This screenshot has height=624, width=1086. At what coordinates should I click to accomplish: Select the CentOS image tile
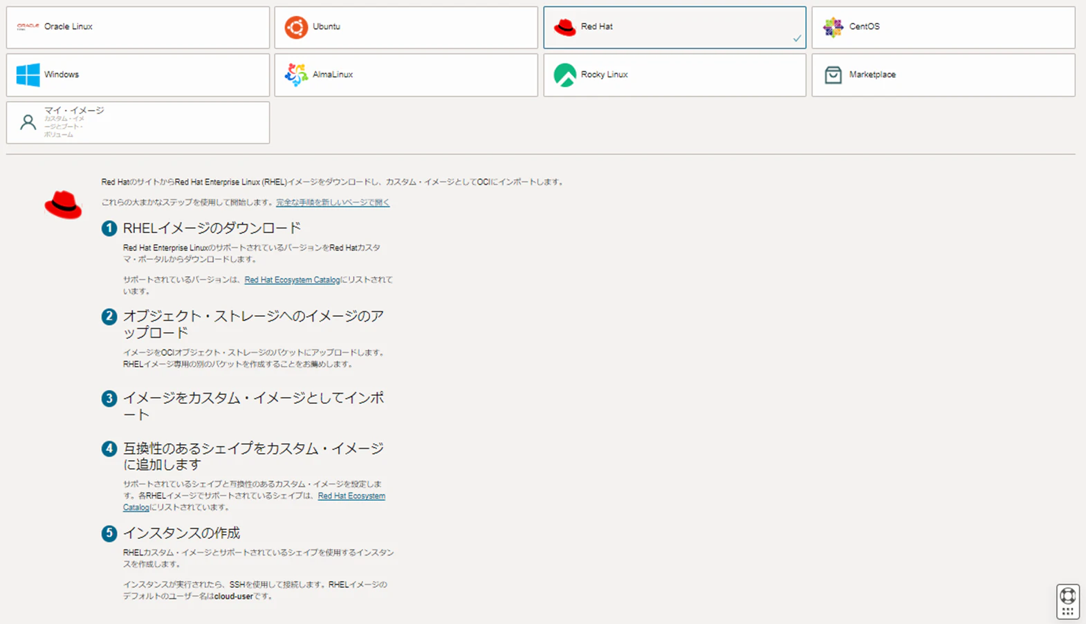[944, 28]
